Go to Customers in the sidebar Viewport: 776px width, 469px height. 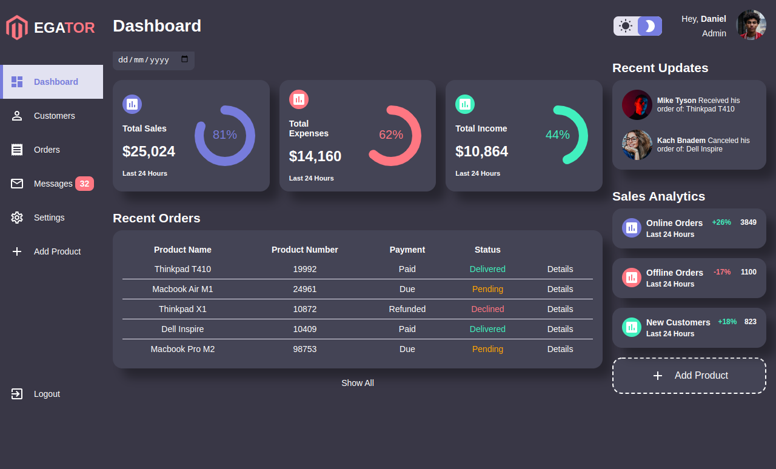(x=52, y=116)
